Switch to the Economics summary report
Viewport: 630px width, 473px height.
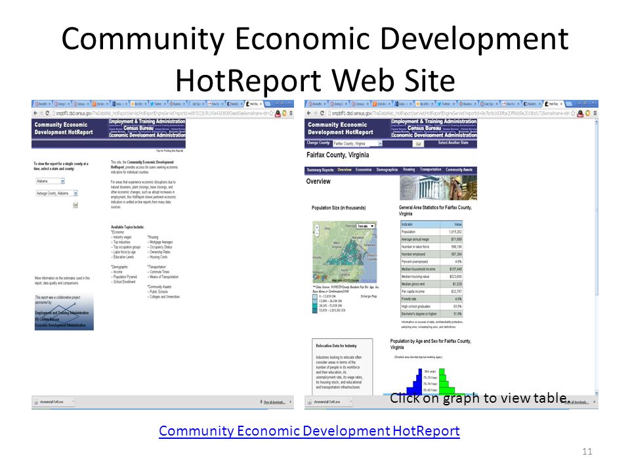(364, 169)
